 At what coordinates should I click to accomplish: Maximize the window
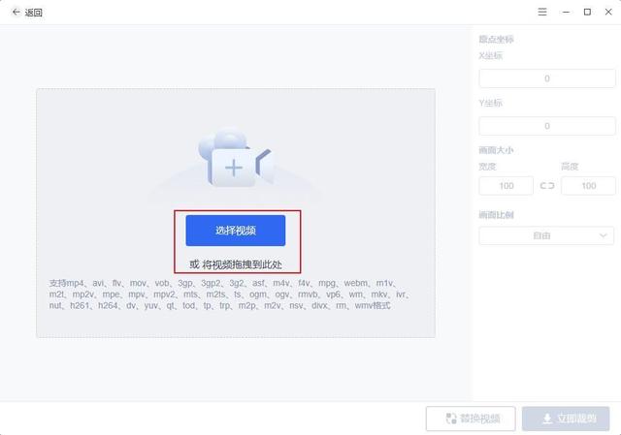pos(587,13)
